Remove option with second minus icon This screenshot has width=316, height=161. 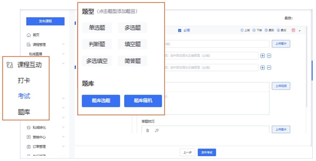pos(269,68)
